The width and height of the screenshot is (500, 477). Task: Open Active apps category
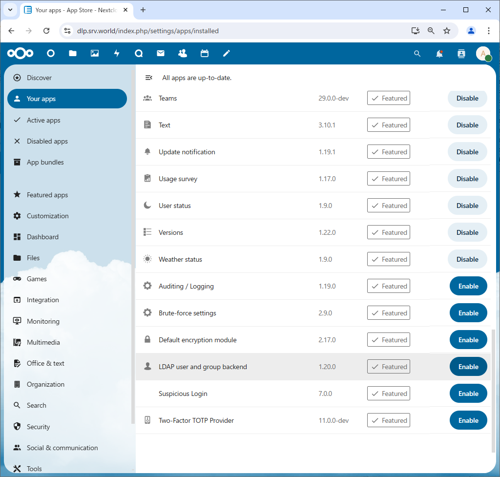[67, 120]
